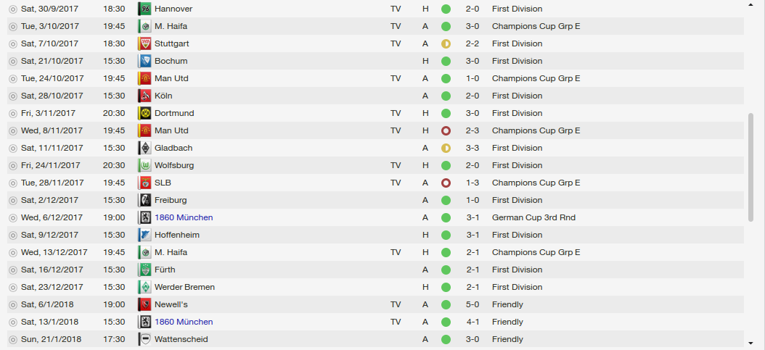Image resolution: width=765 pixels, height=350 pixels.
Task: Click the scrollbar down arrow
Action: point(750,343)
